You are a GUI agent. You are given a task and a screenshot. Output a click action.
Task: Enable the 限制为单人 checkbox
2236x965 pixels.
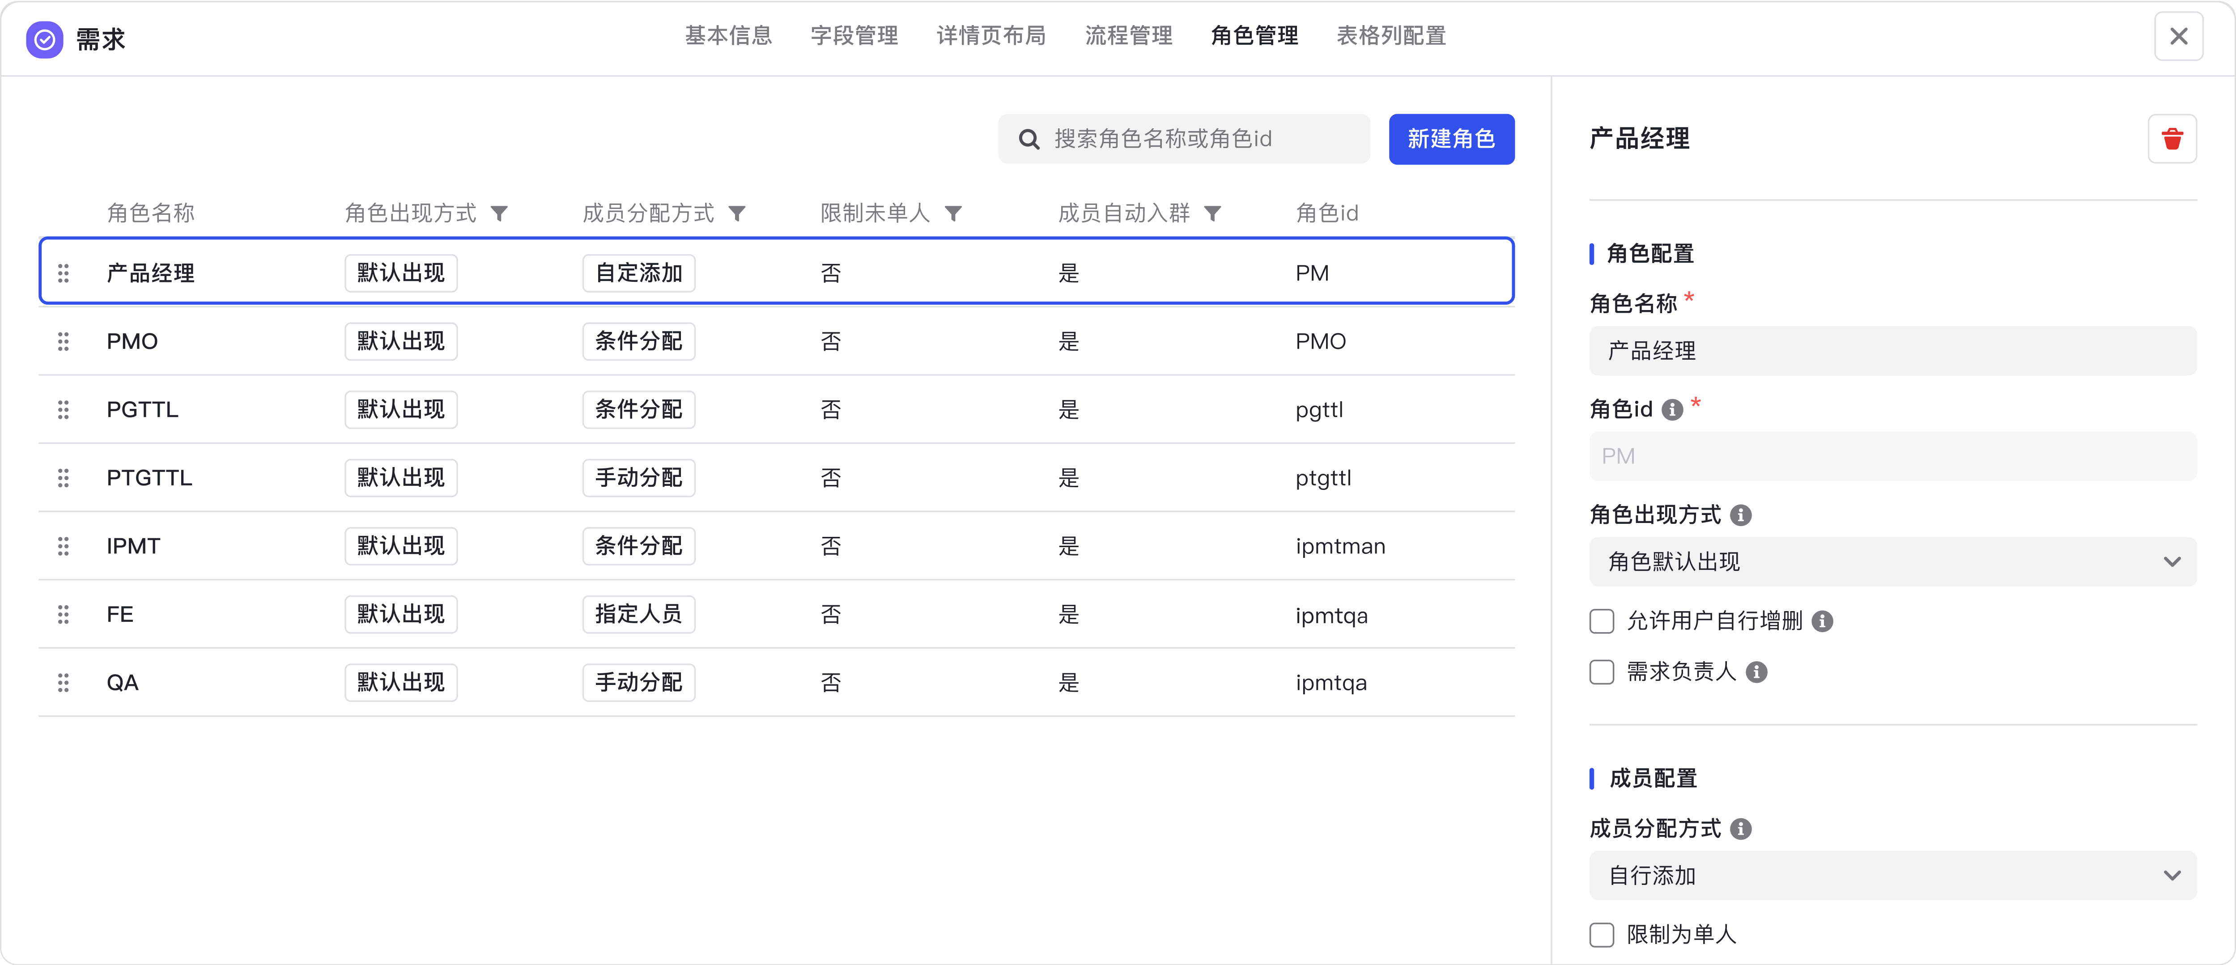pyautogui.click(x=1602, y=935)
